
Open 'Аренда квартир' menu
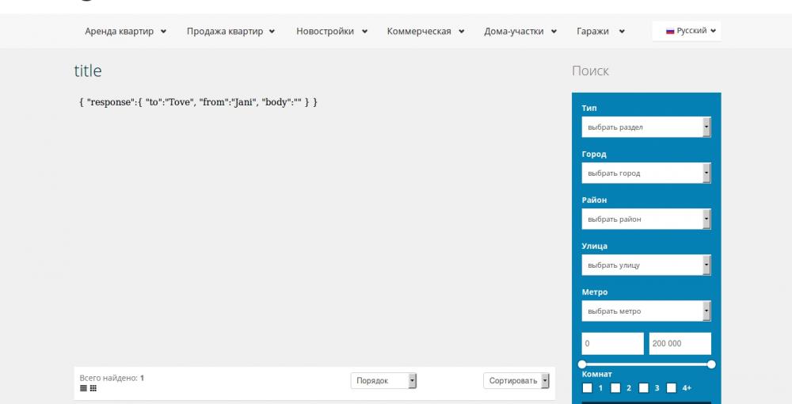[125, 32]
